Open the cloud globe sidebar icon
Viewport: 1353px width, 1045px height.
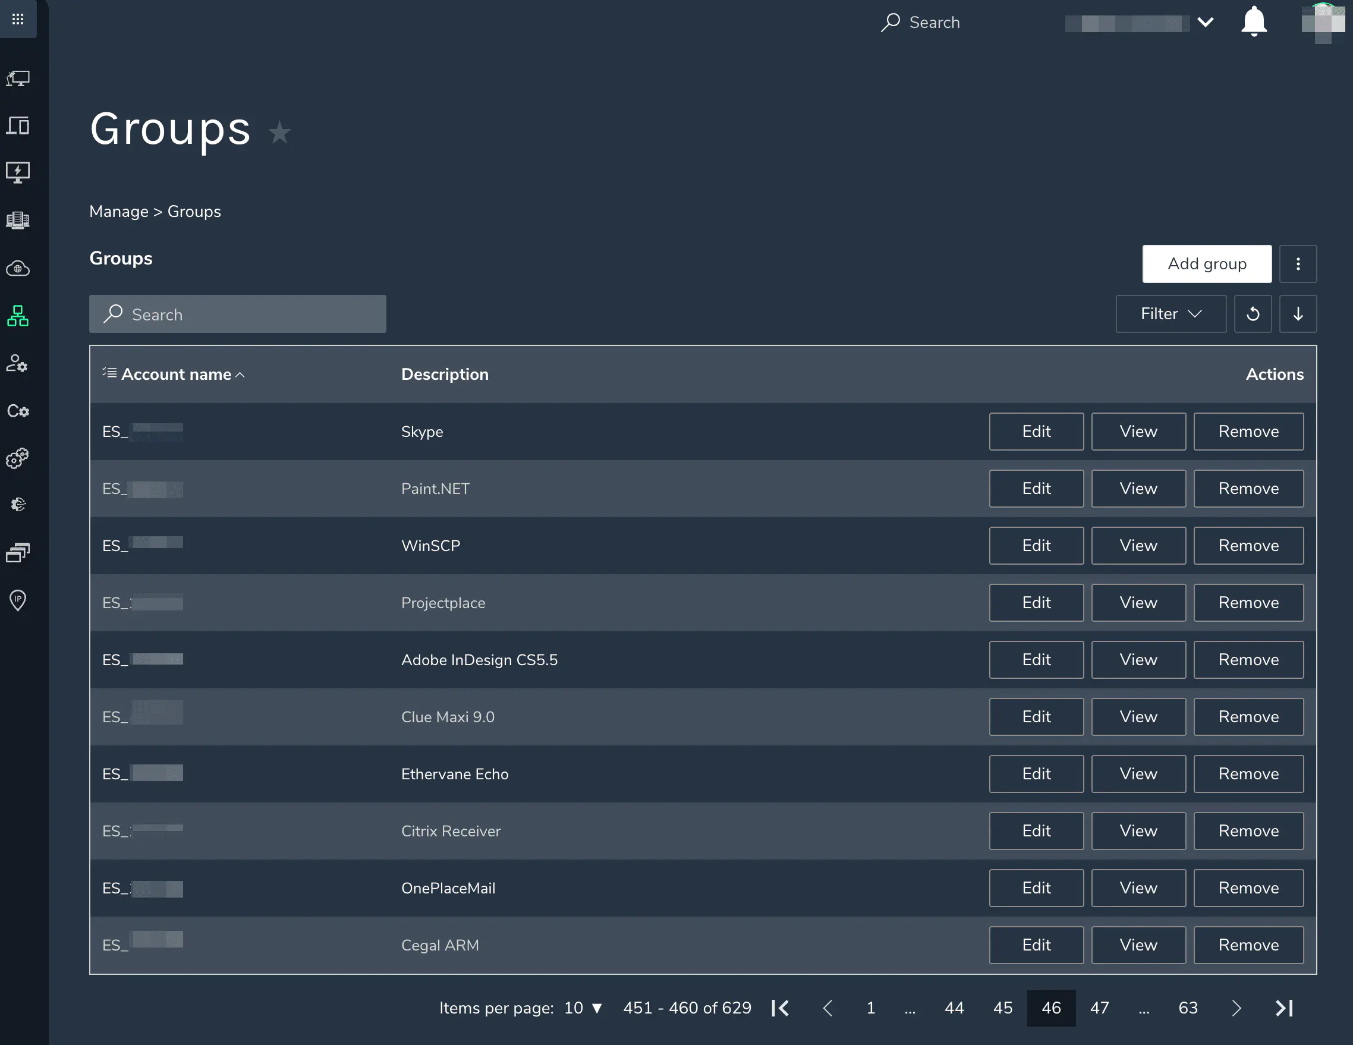18,269
